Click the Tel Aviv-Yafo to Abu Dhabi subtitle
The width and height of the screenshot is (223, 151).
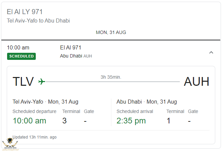point(38,21)
